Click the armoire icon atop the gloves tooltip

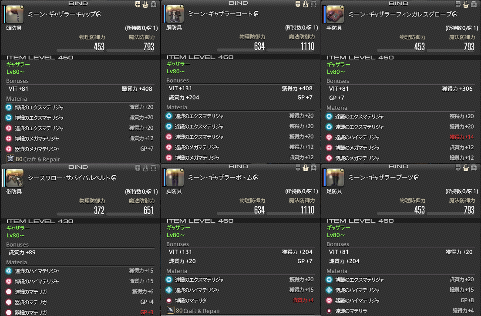(x=474, y=4)
